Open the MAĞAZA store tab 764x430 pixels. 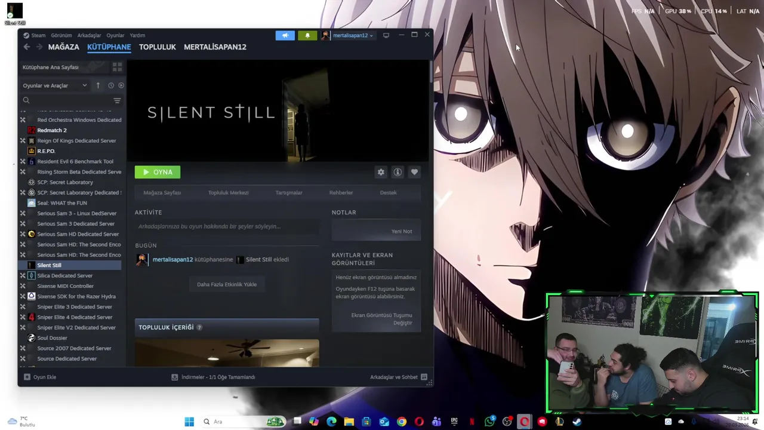[63, 47]
